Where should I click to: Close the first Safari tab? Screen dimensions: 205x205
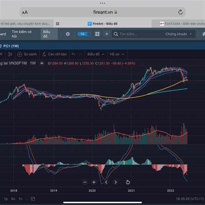(x=57, y=24)
